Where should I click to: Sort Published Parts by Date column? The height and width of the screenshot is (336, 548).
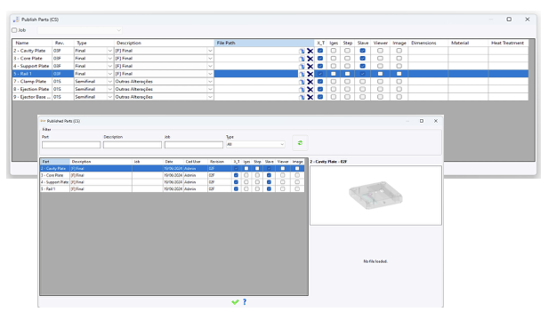[173, 162]
